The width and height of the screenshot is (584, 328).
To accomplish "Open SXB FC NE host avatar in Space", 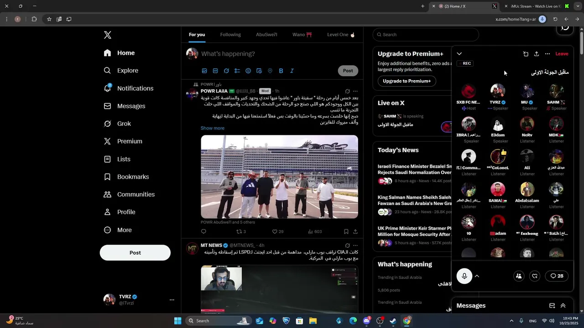I will point(469,91).
